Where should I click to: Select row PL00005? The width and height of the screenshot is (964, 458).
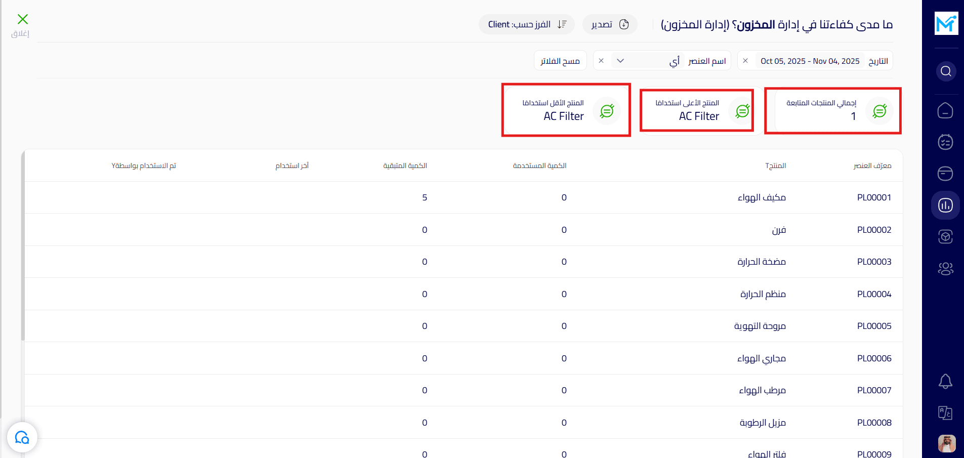coord(464,326)
